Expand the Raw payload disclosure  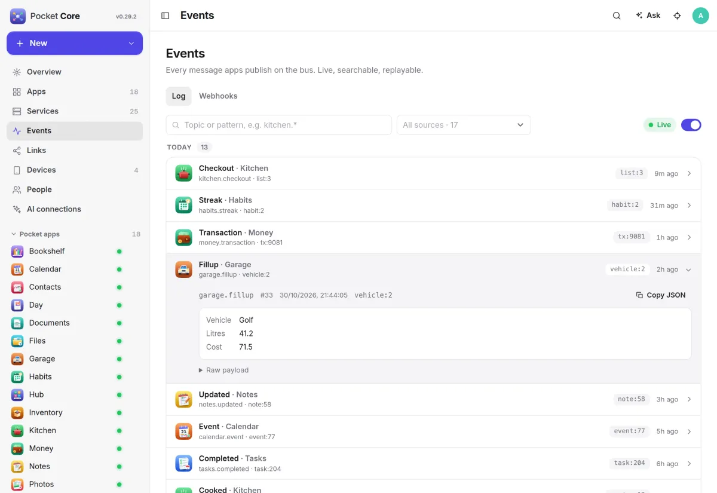[x=223, y=370]
